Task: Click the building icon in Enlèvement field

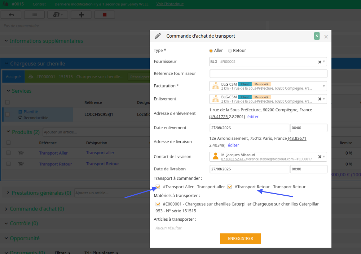Action: [215, 99]
